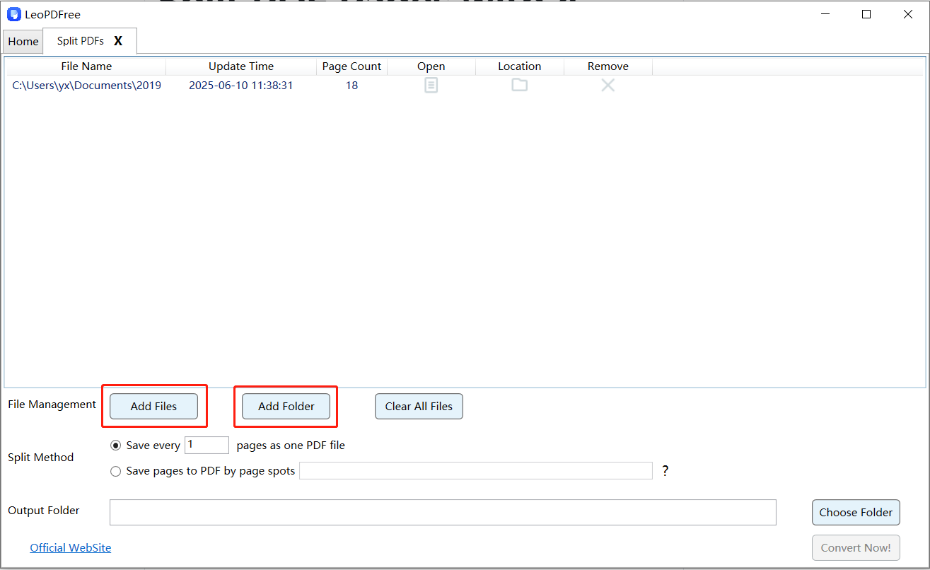The image size is (930, 570).
Task: Click the Add Files button
Action: pos(153,407)
